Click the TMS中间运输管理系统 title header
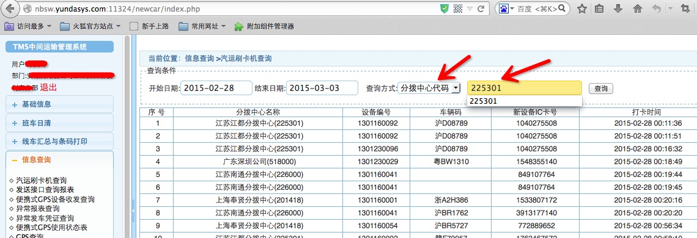The image size is (697, 238). click(59, 47)
